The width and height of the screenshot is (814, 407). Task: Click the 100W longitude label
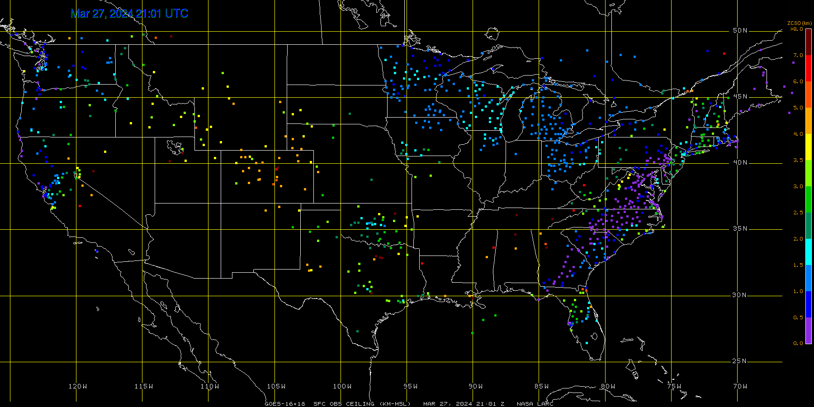(x=342, y=386)
